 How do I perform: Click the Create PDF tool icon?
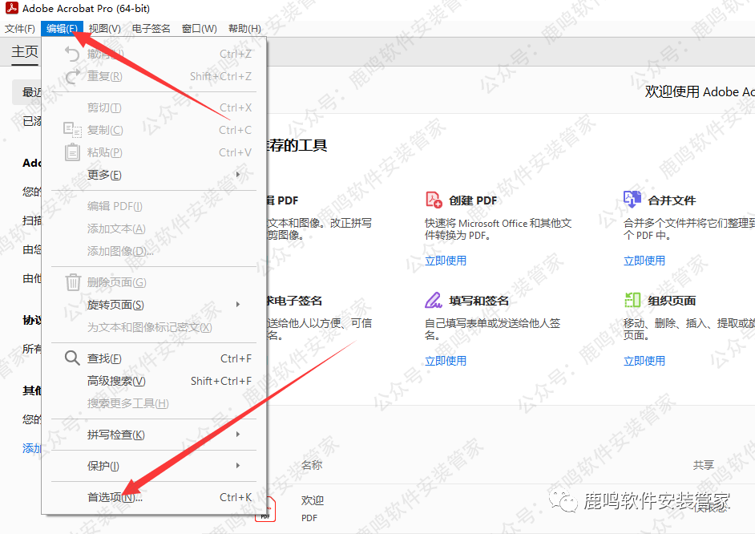coord(434,200)
